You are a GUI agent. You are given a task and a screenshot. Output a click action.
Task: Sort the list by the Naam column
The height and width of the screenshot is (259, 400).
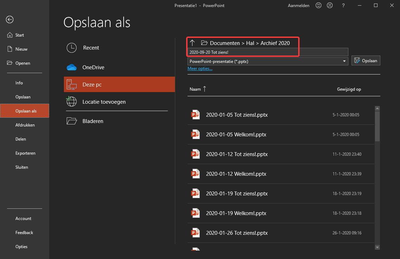[195, 89]
